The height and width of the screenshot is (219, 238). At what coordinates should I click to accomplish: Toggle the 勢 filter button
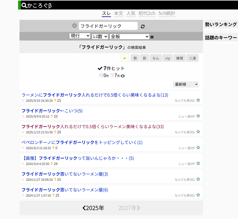[135, 58]
